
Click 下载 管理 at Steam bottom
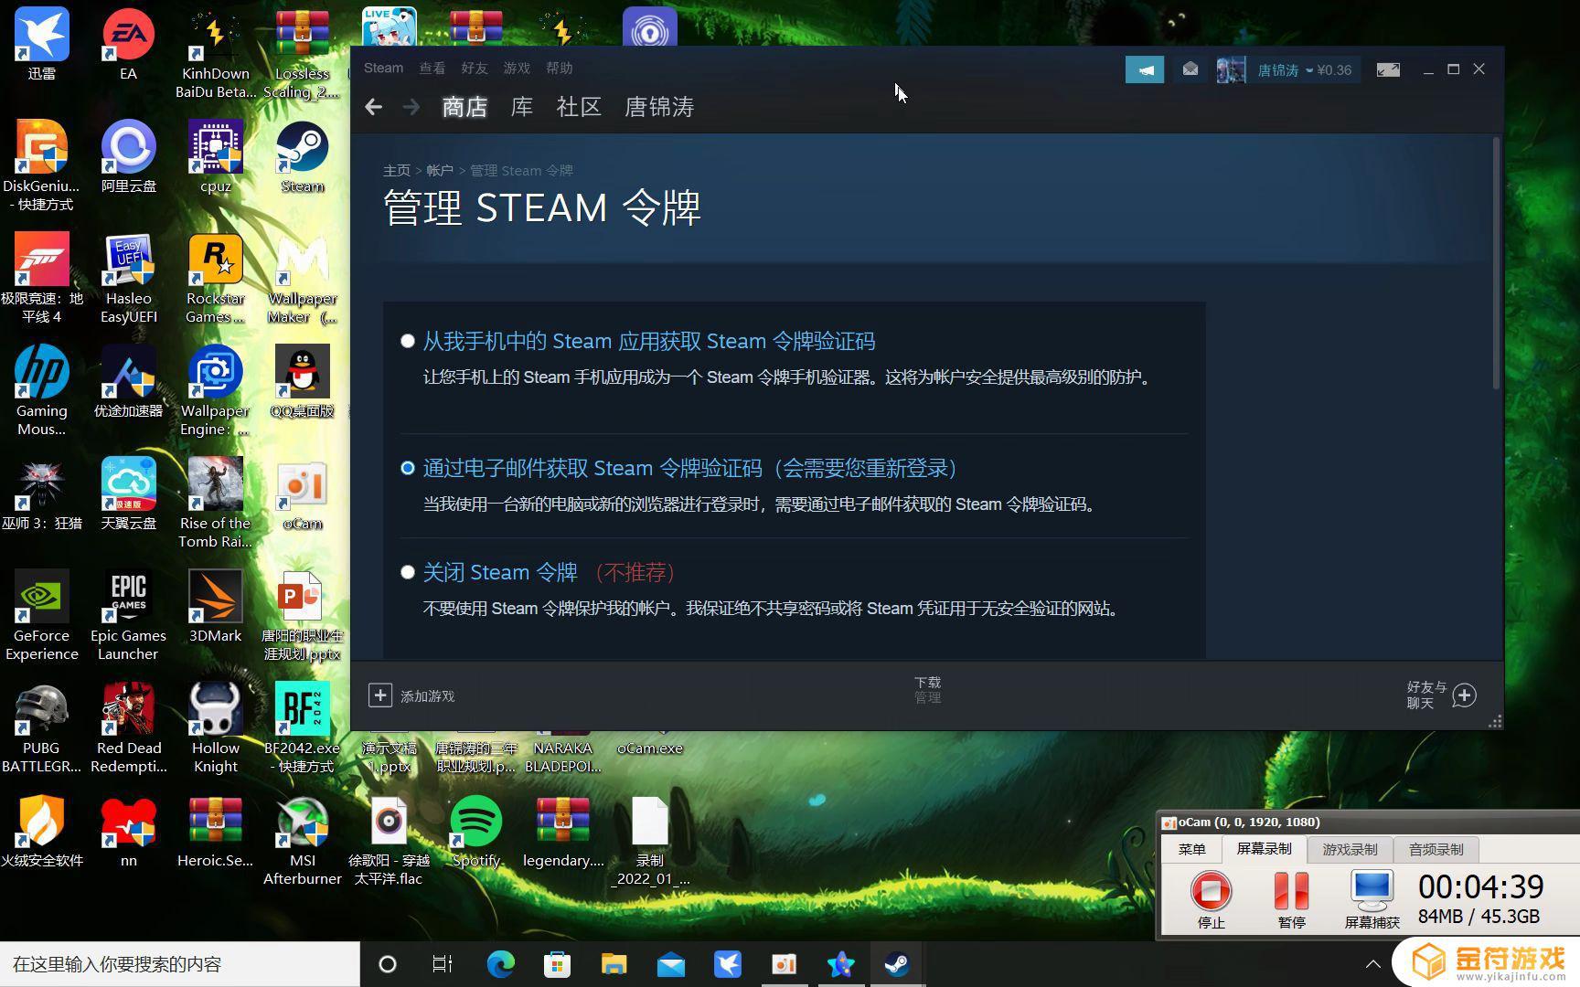coord(927,690)
